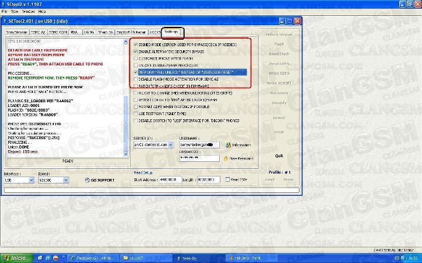The image size is (422, 263).
Task: Click the STOP button
Action: (279, 132)
